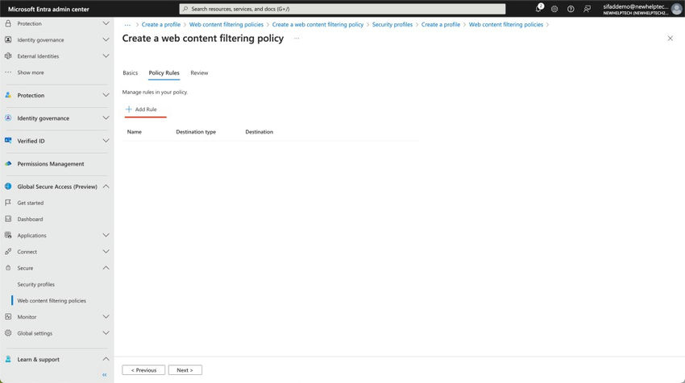Open the notifications bell icon
This screenshot has height=383, width=685.
[538, 9]
